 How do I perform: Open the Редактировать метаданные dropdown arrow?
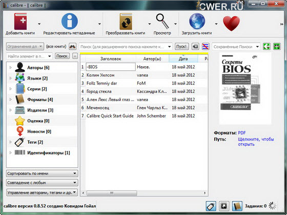(99, 24)
